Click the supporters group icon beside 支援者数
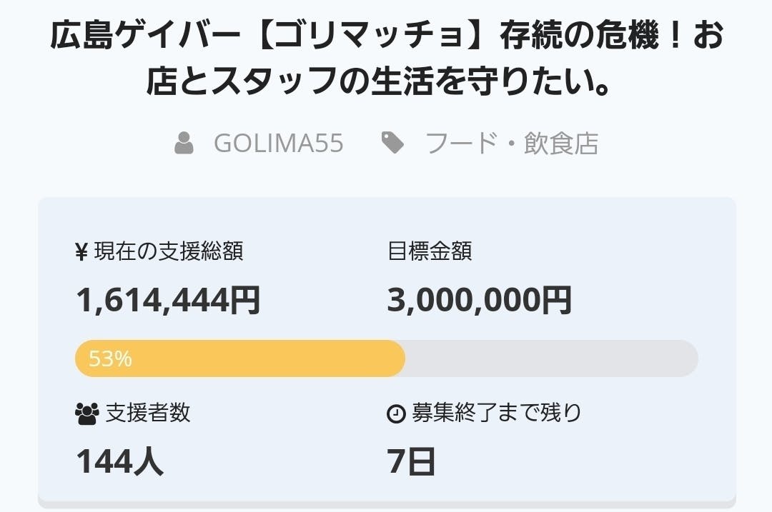The image size is (772, 512). pos(87,413)
